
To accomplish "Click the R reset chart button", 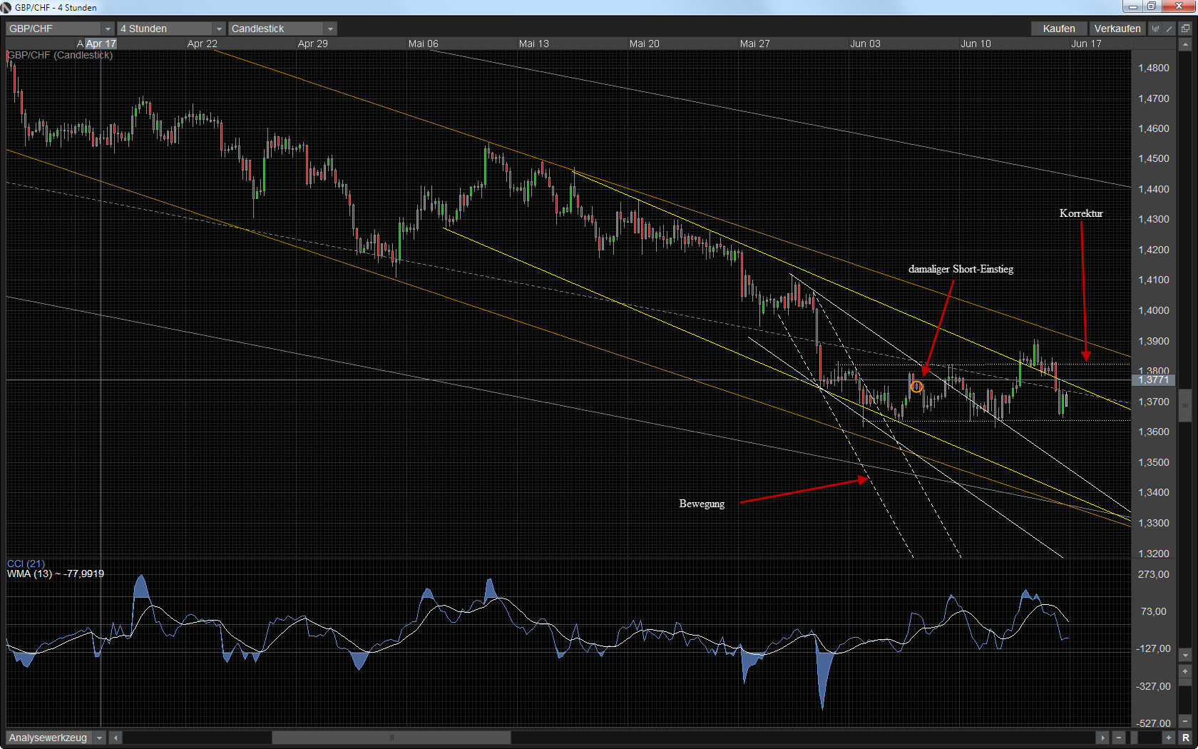I will 1186,738.
